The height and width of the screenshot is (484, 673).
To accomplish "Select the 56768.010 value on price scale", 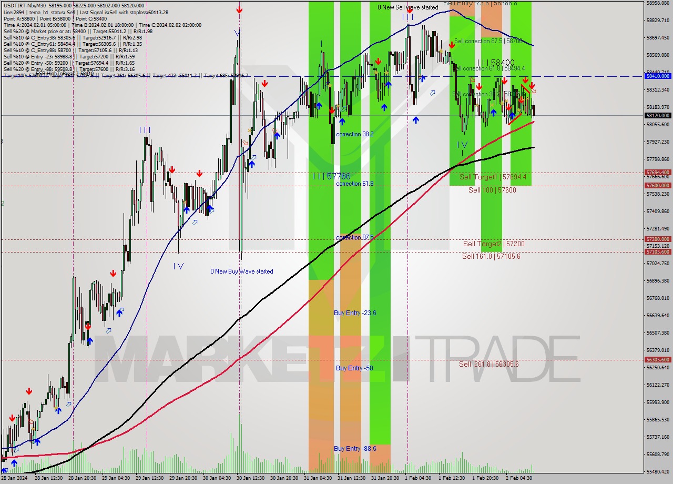I will point(658,298).
